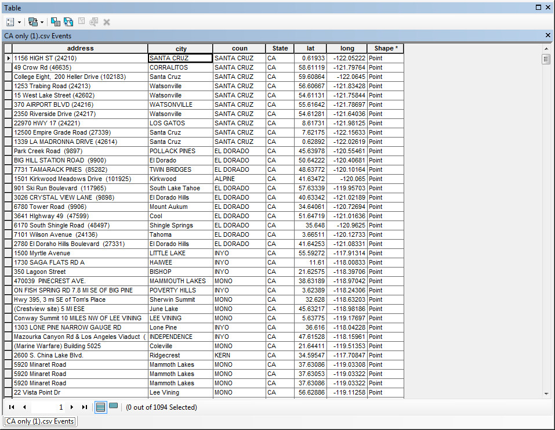Click the Tahoma city cell
Image resolution: width=555 pixels, height=430 pixels.
point(180,234)
